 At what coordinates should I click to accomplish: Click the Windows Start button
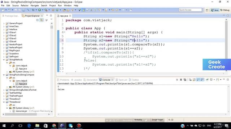(4, 126)
